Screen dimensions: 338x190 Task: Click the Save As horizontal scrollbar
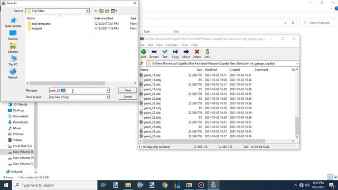click(x=67, y=83)
